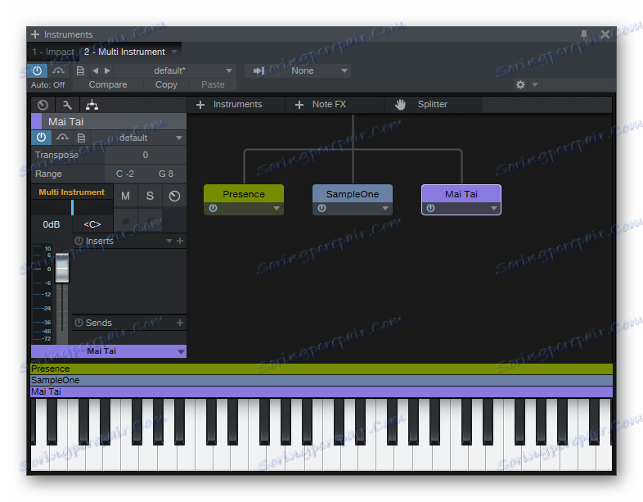Click the Transpose value field
The height and width of the screenshot is (502, 643).
[x=145, y=155]
